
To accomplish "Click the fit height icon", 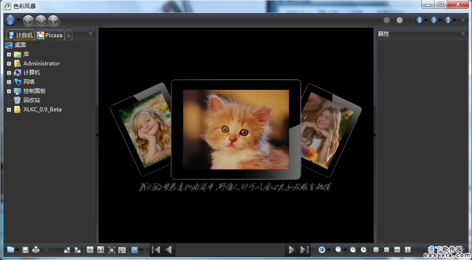I will click(x=408, y=250).
